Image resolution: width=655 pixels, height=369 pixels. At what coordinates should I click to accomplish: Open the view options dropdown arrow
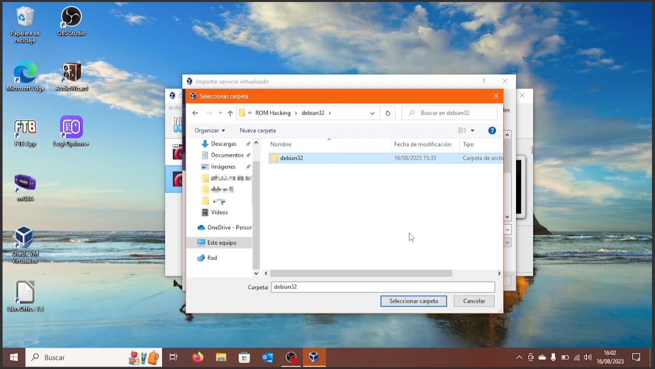click(472, 130)
